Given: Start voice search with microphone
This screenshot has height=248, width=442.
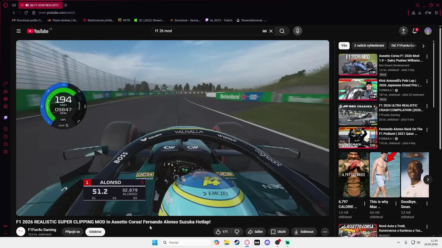Looking at the screenshot, I should (298, 31).
